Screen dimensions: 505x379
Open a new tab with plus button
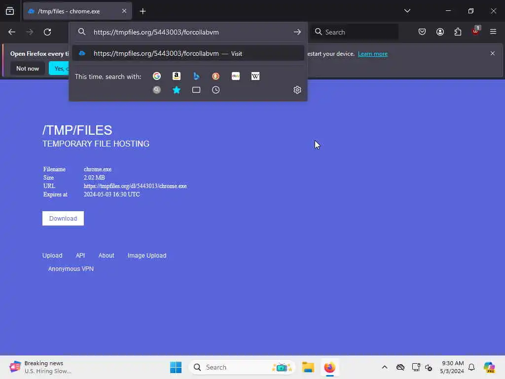(x=143, y=11)
